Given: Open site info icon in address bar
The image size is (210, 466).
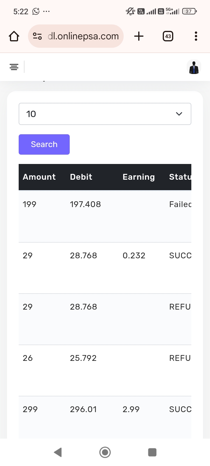Looking at the screenshot, I should (x=37, y=36).
